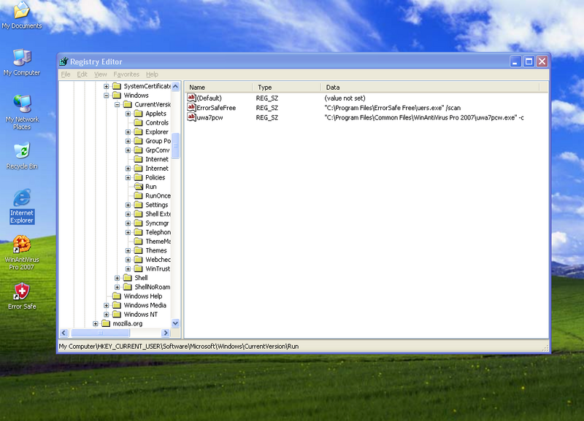Click the ErrorSafeFree string value icon

pos(191,107)
